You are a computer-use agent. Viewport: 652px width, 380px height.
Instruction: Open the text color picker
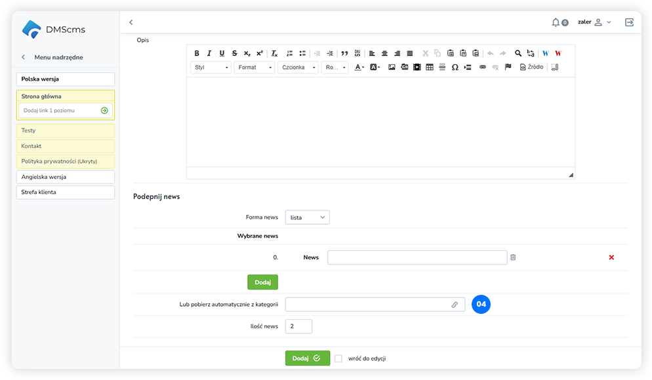[359, 67]
